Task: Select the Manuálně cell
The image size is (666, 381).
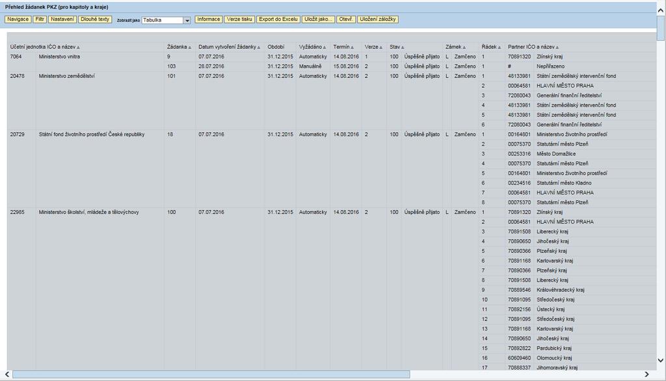Action: 310,66
